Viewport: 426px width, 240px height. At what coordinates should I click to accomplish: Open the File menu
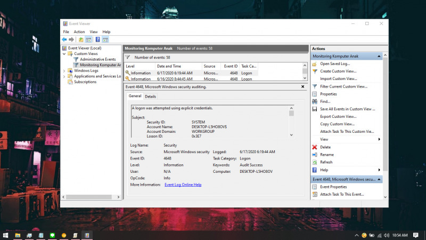coord(66,32)
